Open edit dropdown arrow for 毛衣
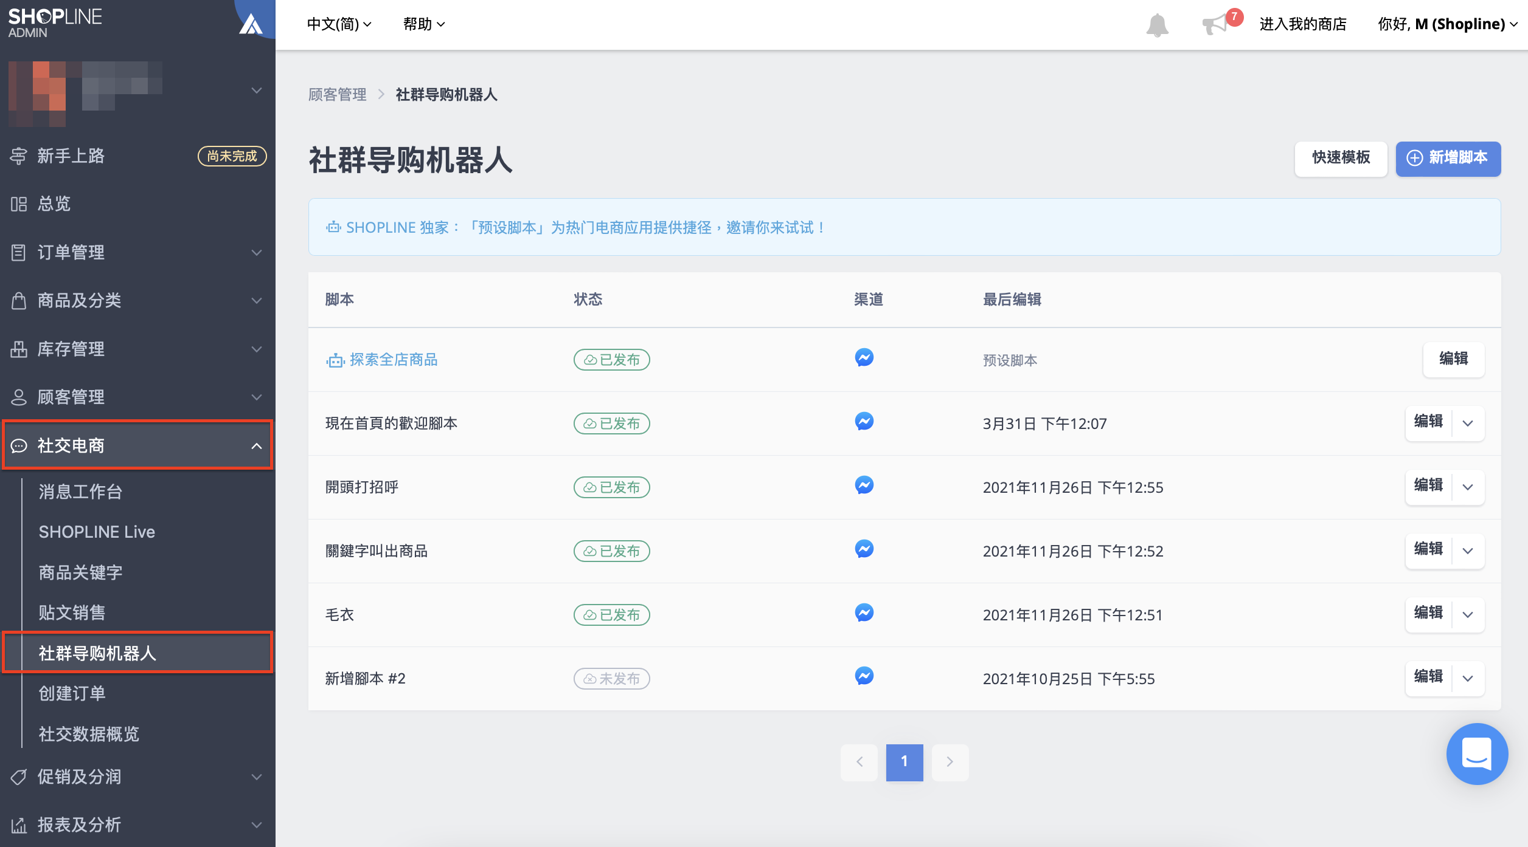Viewport: 1528px width, 847px height. [x=1468, y=615]
